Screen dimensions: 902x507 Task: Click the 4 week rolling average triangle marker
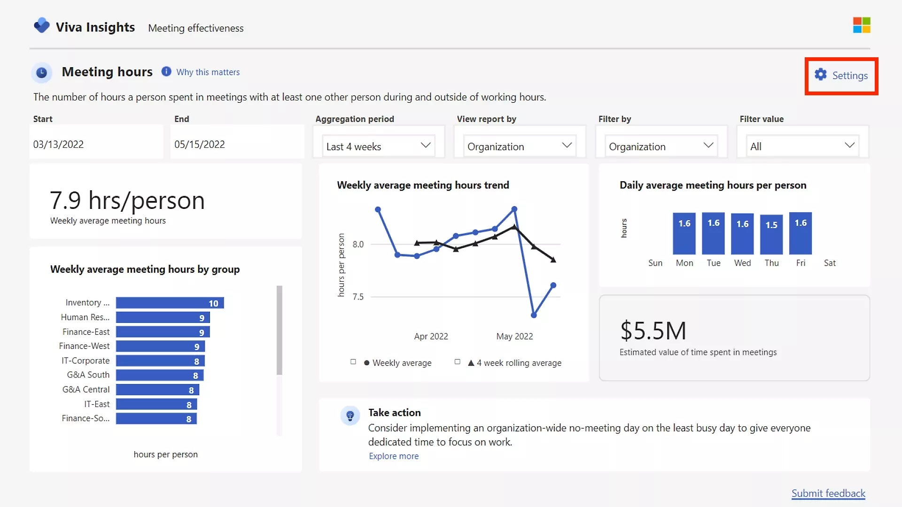pyautogui.click(x=471, y=363)
